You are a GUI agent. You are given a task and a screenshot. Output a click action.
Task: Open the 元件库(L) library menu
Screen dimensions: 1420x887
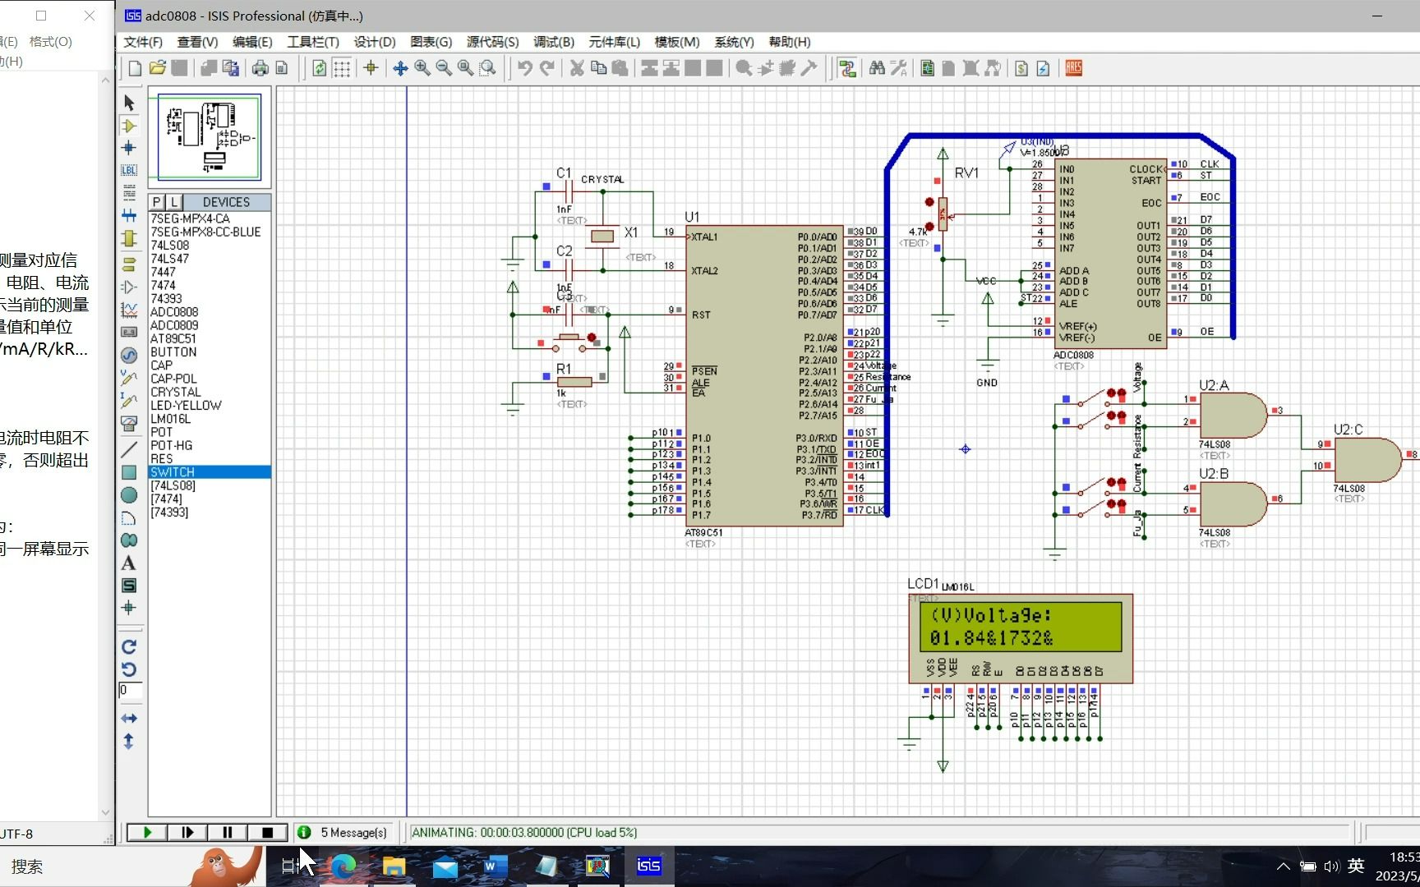coord(614,42)
